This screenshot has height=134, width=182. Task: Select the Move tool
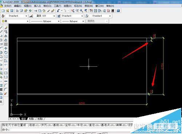point(6,48)
